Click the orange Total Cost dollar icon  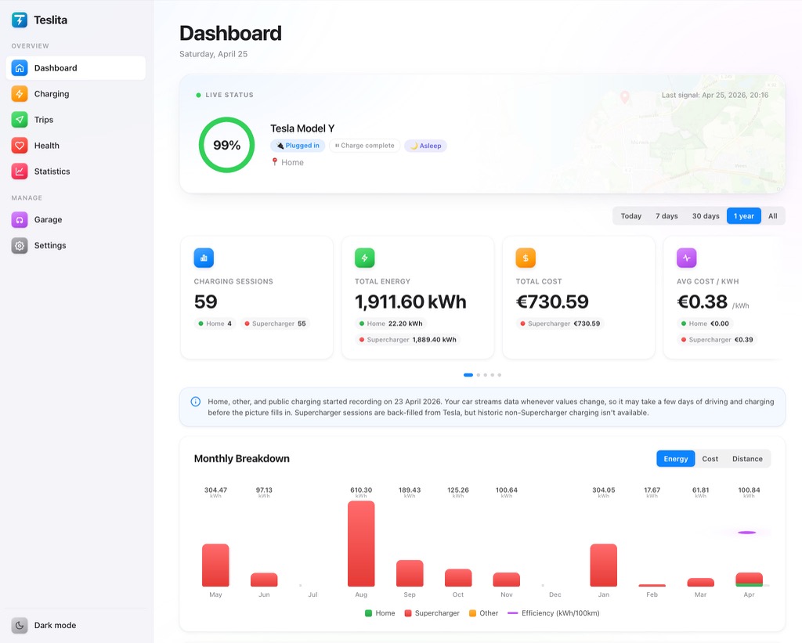(526, 258)
